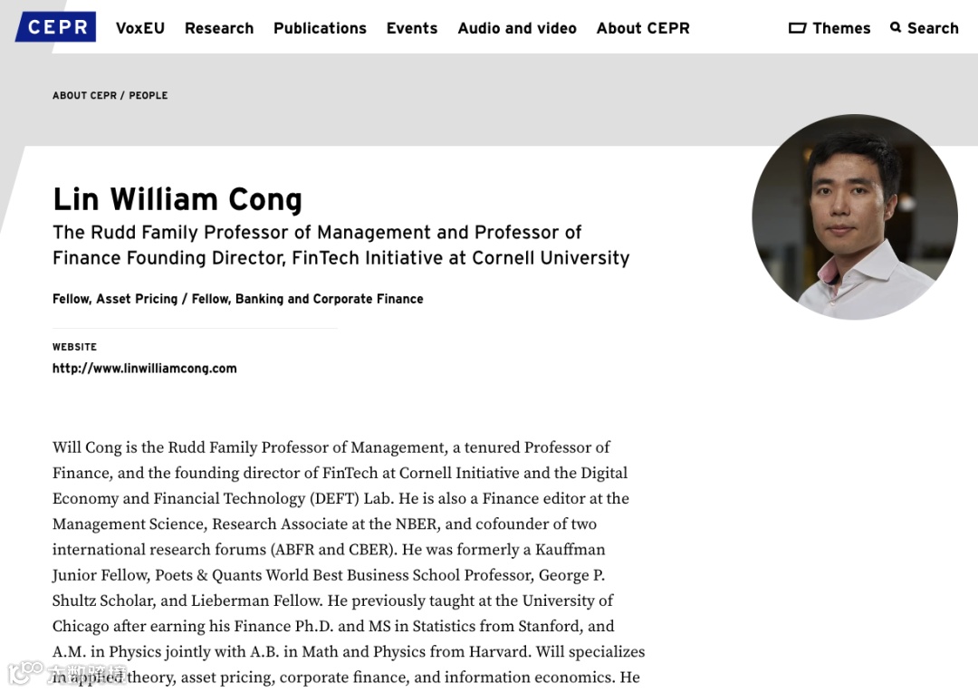Click the CEPR logo
The height and width of the screenshot is (692, 978).
click(55, 27)
